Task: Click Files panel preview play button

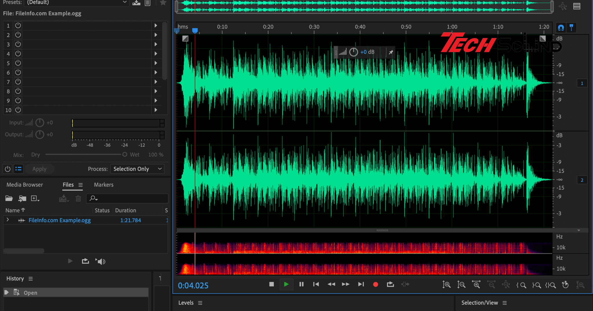Action: click(x=70, y=261)
